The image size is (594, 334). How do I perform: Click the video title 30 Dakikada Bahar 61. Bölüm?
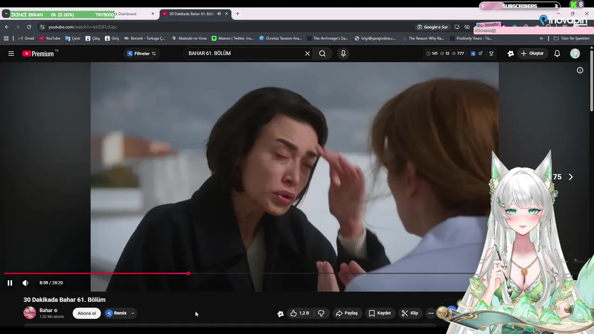[x=65, y=300]
